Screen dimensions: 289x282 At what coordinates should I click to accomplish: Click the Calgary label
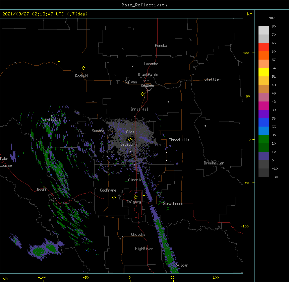coord(134,202)
